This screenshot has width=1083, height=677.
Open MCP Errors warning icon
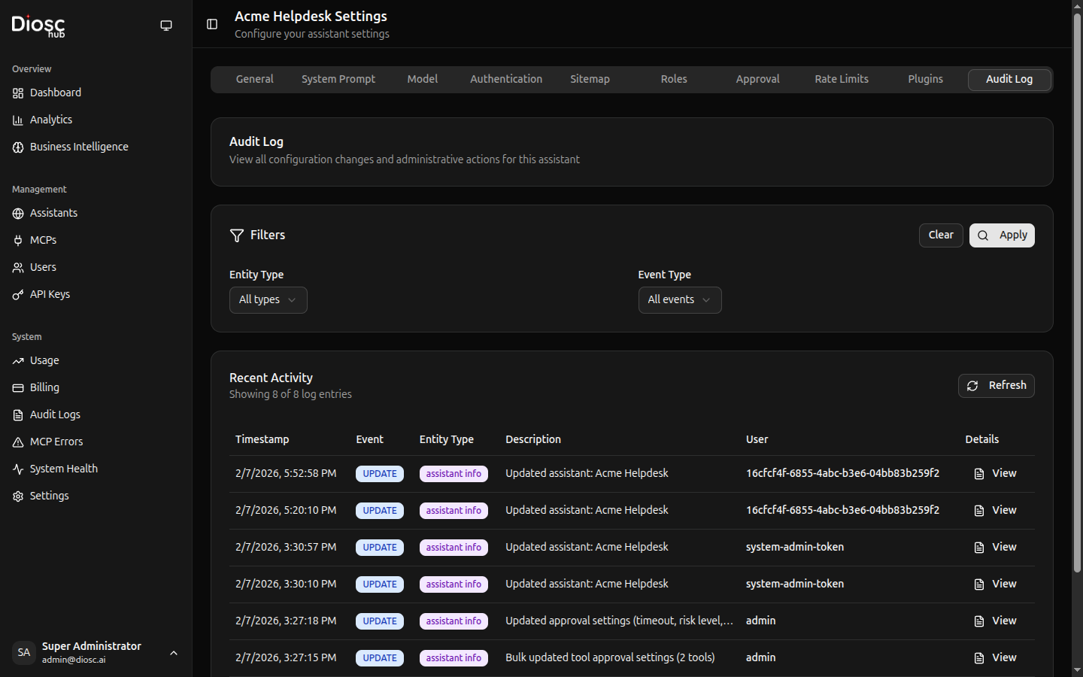click(18, 442)
